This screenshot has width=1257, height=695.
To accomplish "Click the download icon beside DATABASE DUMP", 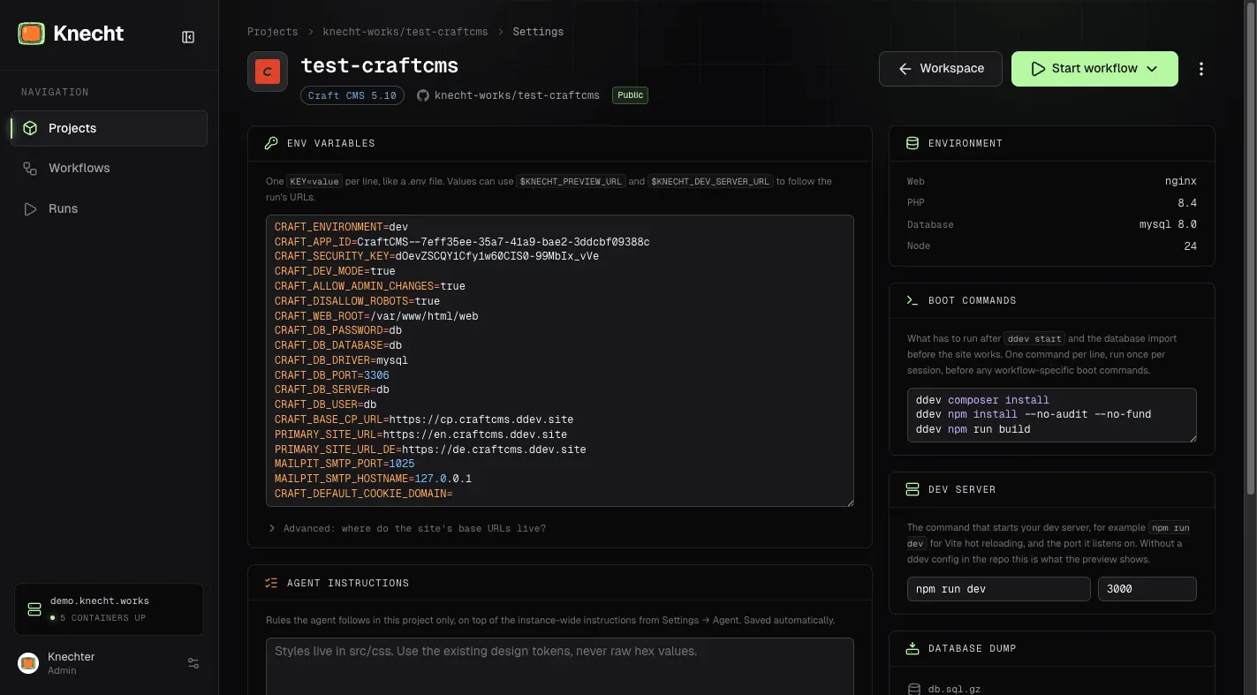I will (912, 648).
